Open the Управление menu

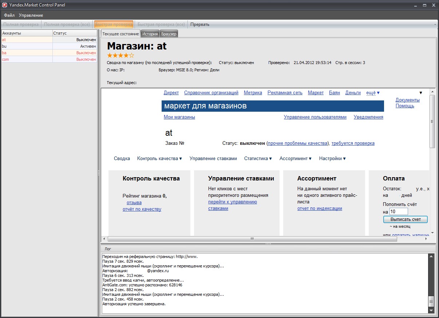(x=31, y=15)
